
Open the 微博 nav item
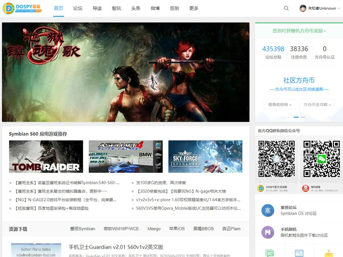tap(155, 8)
